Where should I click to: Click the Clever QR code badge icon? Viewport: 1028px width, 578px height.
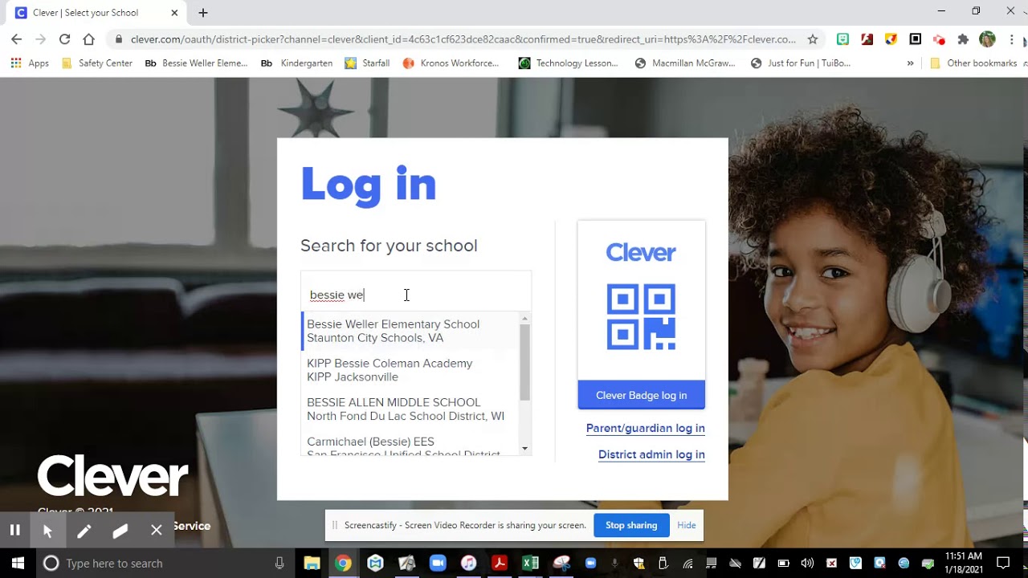point(641,317)
